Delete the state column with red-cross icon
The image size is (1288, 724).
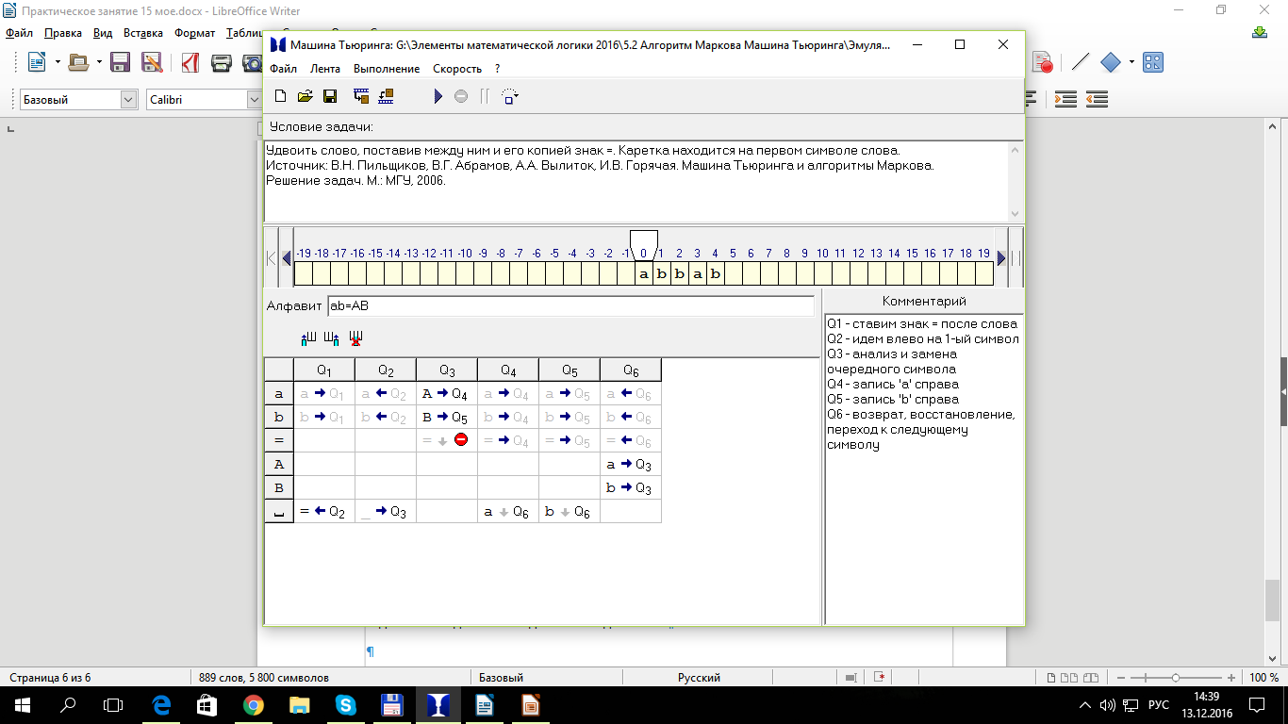355,337
